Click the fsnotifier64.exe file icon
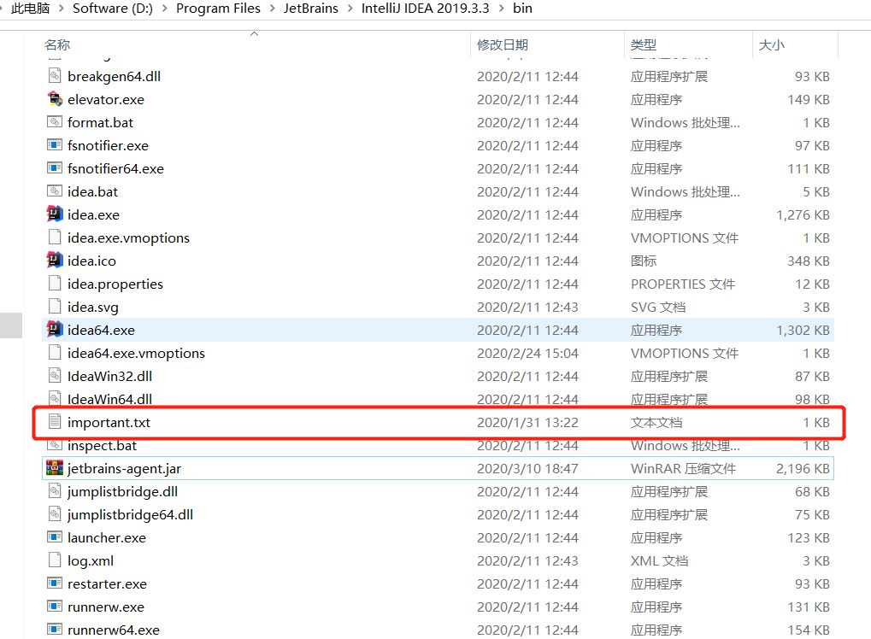This screenshot has width=871, height=639. click(x=55, y=167)
